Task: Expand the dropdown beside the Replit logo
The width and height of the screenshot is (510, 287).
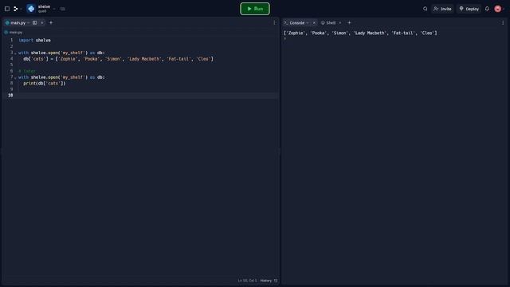Action: 21,9
